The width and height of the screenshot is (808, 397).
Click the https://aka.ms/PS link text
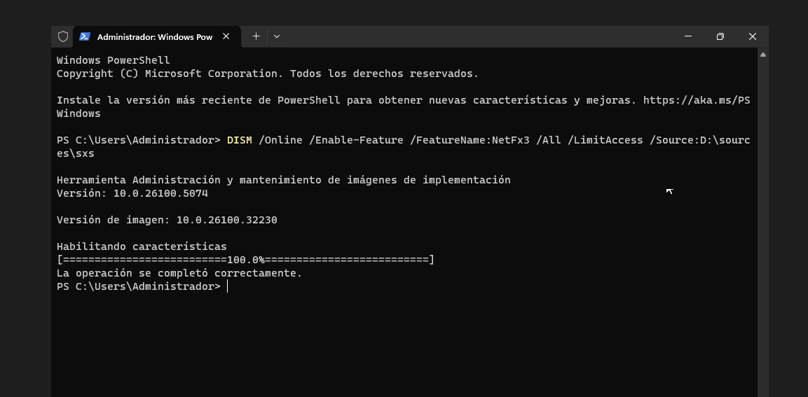pos(696,100)
